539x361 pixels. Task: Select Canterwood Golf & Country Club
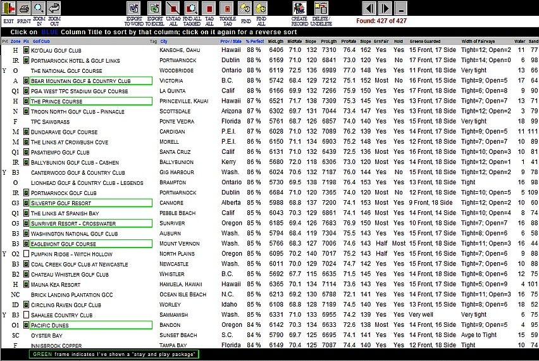(78, 173)
